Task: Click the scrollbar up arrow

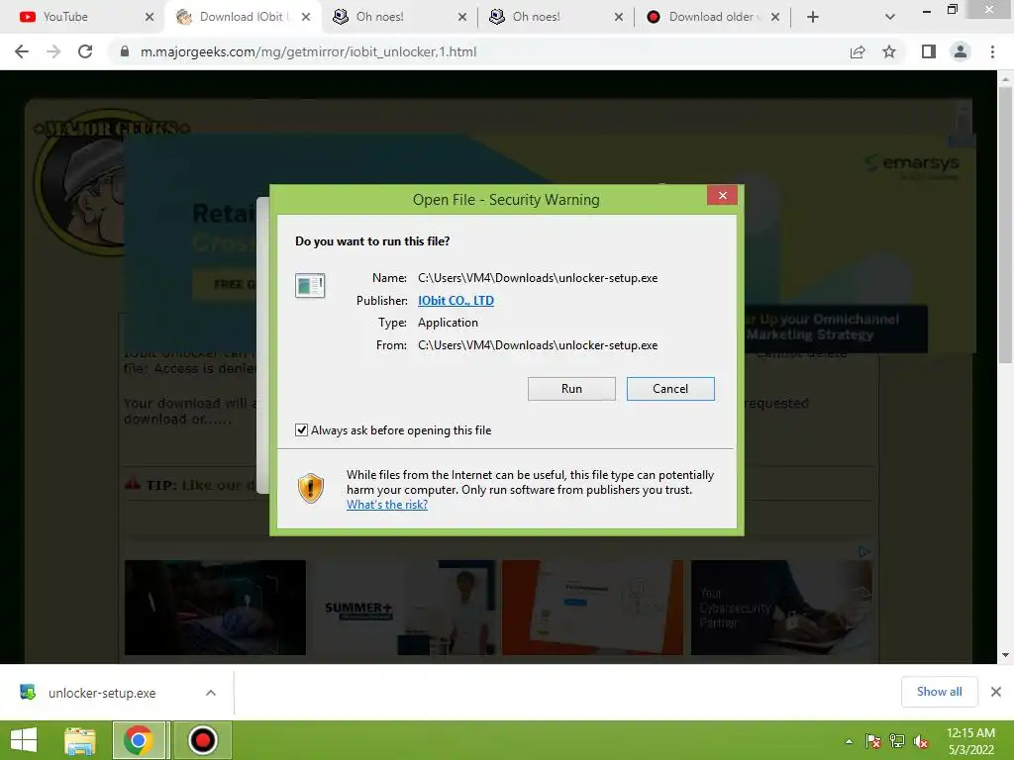Action: pos(1005,79)
